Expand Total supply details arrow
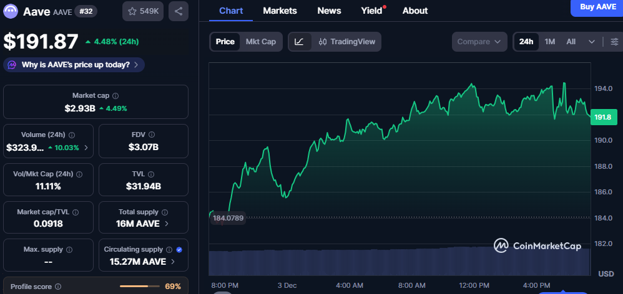The width and height of the screenshot is (623, 294). pyautogui.click(x=167, y=224)
